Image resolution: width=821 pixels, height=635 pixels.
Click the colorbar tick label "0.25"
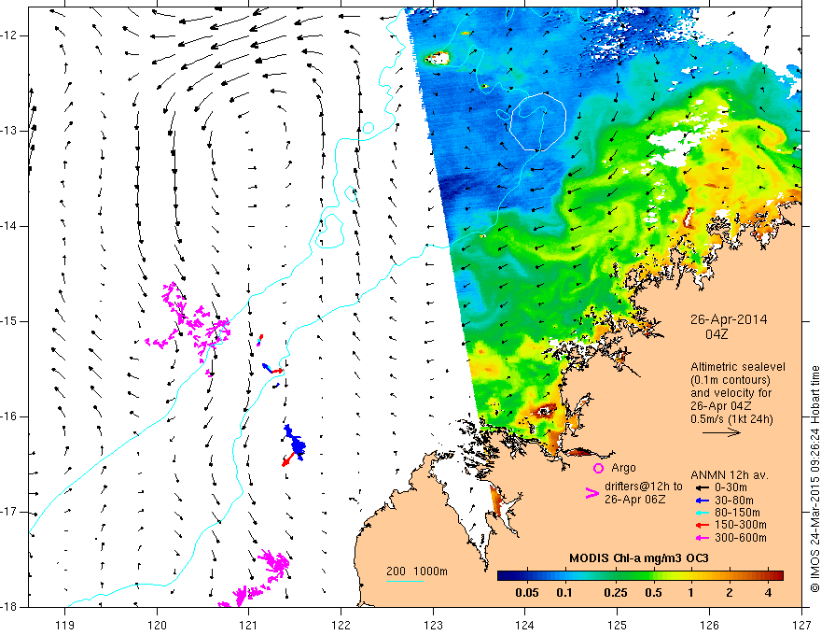coord(615,593)
